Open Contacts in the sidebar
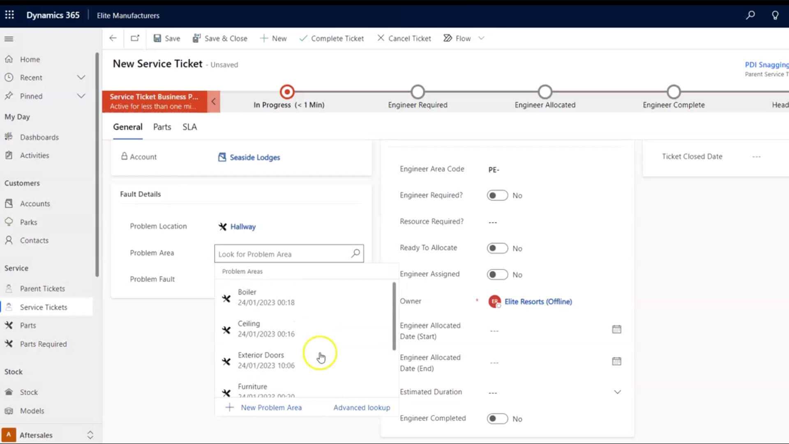 (34, 240)
